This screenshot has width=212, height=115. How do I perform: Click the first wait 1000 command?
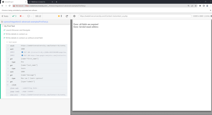click(36, 49)
